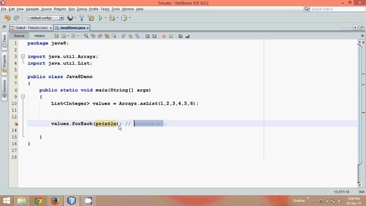Maximize editor window button by tabs

coord(361,27)
